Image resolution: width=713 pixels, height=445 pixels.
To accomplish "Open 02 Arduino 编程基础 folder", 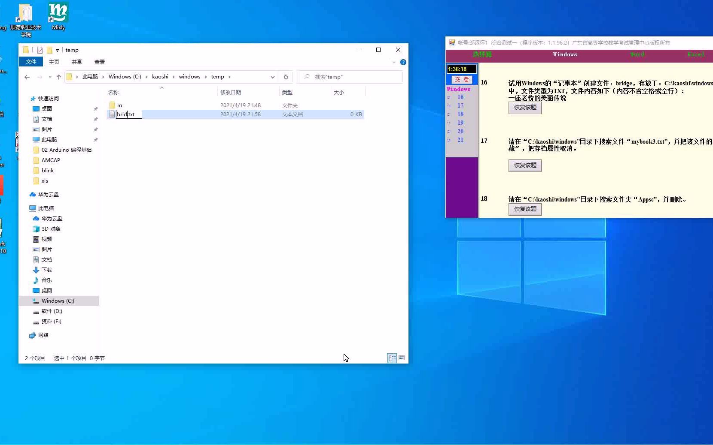I will click(x=66, y=150).
